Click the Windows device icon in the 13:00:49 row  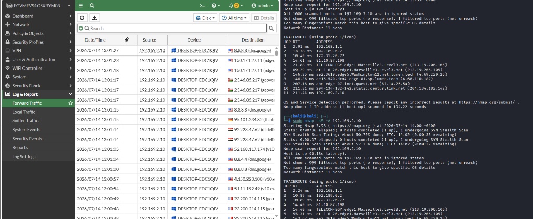tap(173, 199)
